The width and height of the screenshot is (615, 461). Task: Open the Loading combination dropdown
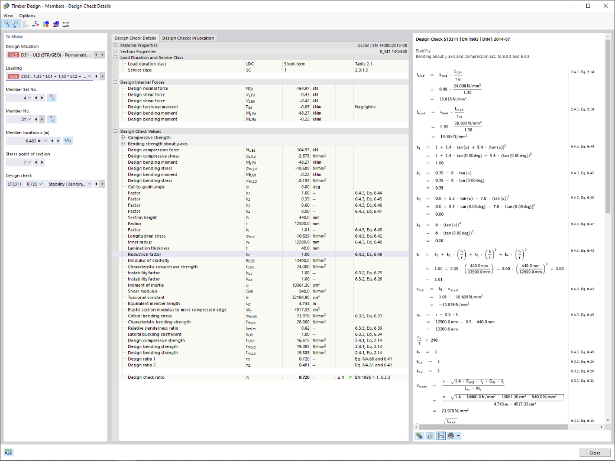coord(89,76)
